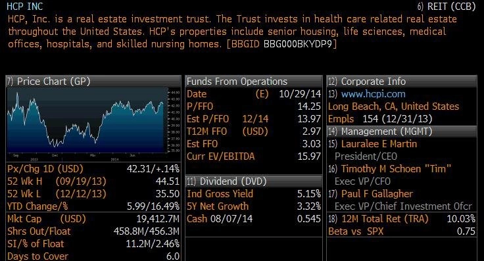Image resolution: width=484 pixels, height=261 pixels.
Task: Select the Beta vs SPX row
Action: (402, 231)
